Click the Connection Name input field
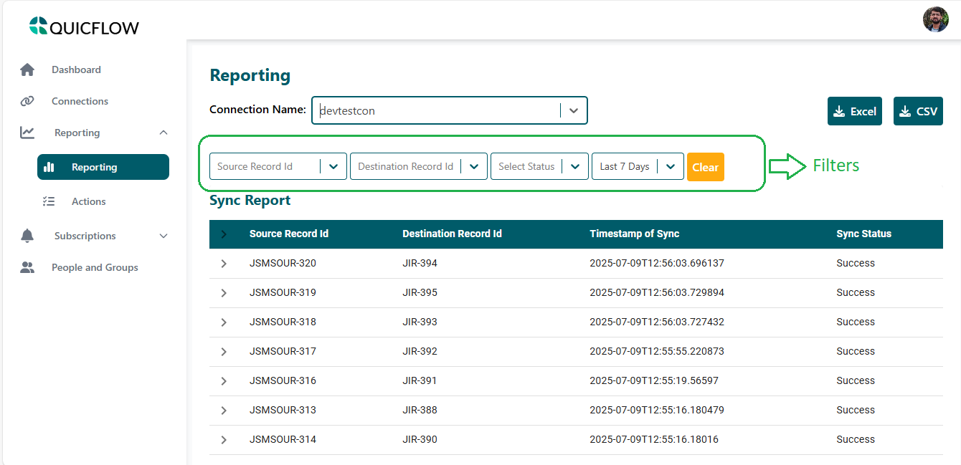 click(436, 110)
